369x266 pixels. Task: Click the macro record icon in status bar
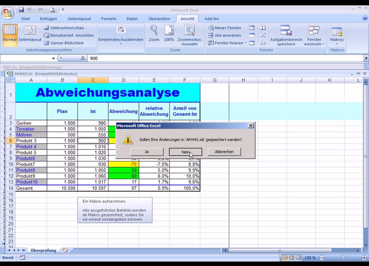(22, 258)
